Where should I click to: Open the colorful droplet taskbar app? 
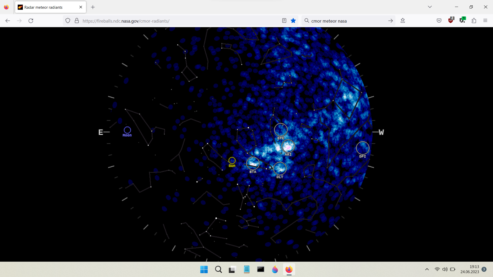(275, 269)
